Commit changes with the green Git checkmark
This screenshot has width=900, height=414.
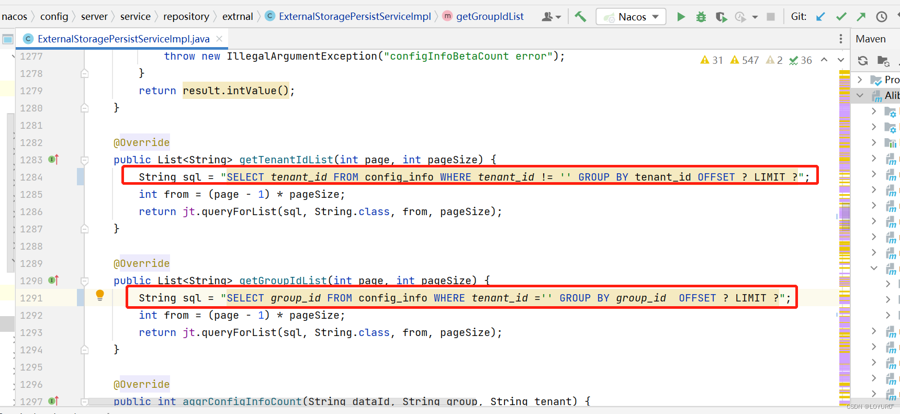pos(841,17)
